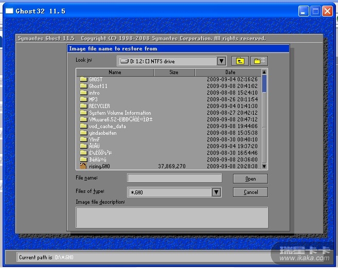Screen dimensions: 338x268
Task: Select the RECYCLER folder icon
Action: pyautogui.click(x=83, y=106)
